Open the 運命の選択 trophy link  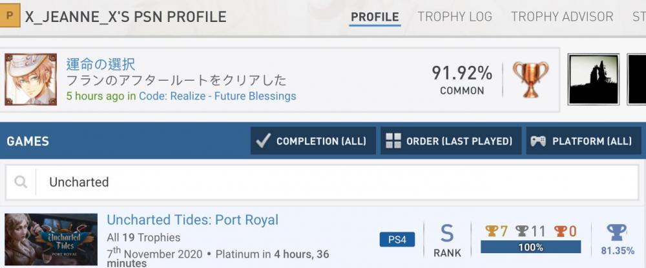pyautogui.click(x=101, y=64)
